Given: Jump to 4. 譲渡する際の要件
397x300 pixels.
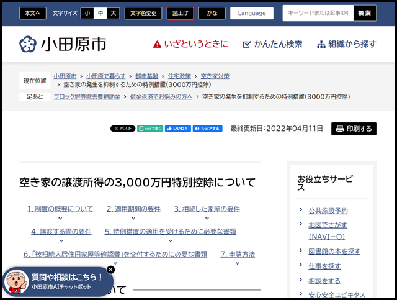Looking at the screenshot, I should [x=61, y=231].
